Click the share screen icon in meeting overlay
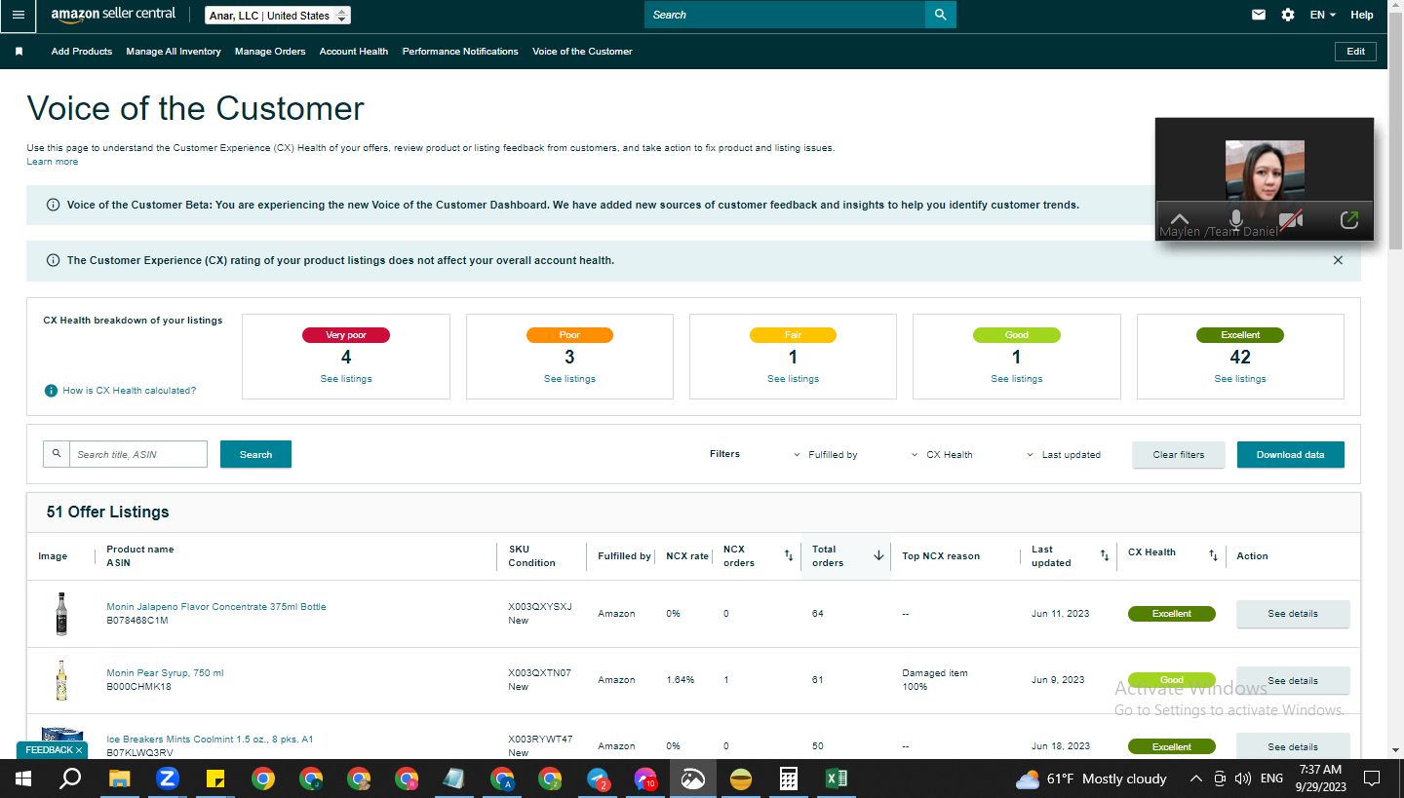Viewport: 1404px width, 798px height. click(1349, 220)
